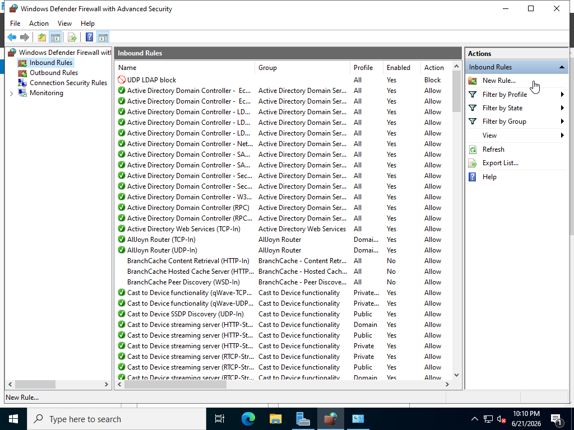This screenshot has width=574, height=430.
Task: Click the Connection Security Rules icon
Action: click(22, 83)
